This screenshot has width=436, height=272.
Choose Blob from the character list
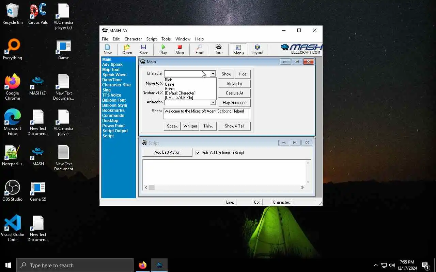190,80
